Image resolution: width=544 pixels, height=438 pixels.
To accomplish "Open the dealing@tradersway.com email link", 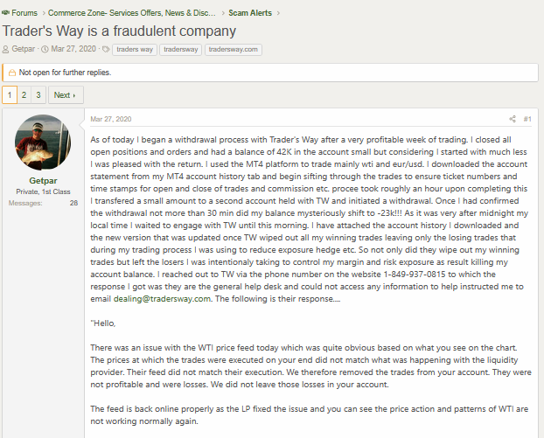I will (x=162, y=299).
